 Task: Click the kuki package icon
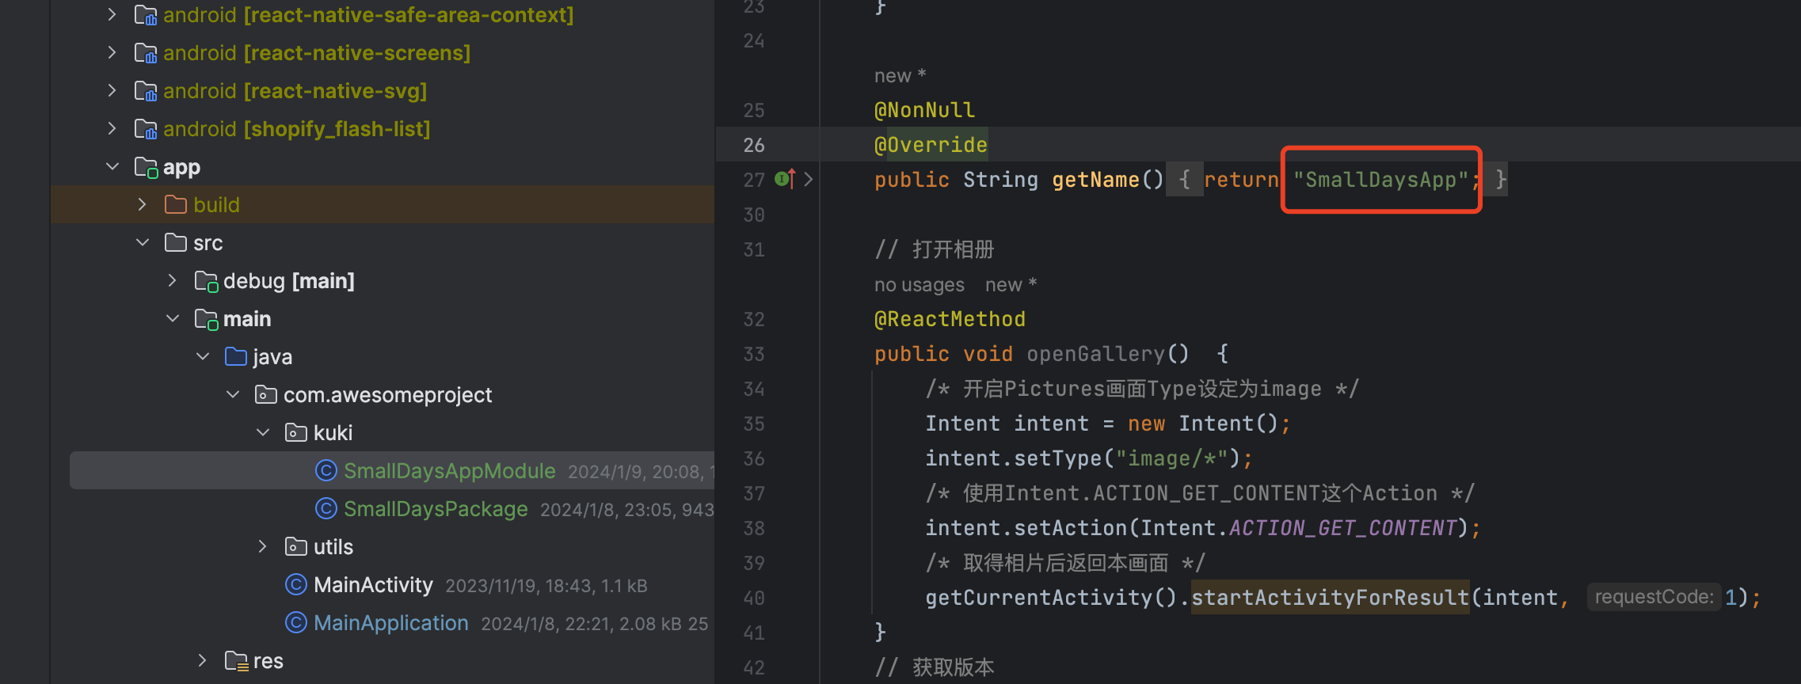pos(296,432)
